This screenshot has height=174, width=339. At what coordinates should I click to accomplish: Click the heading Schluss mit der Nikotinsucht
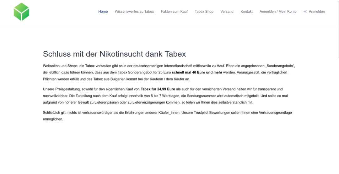tap(114, 54)
